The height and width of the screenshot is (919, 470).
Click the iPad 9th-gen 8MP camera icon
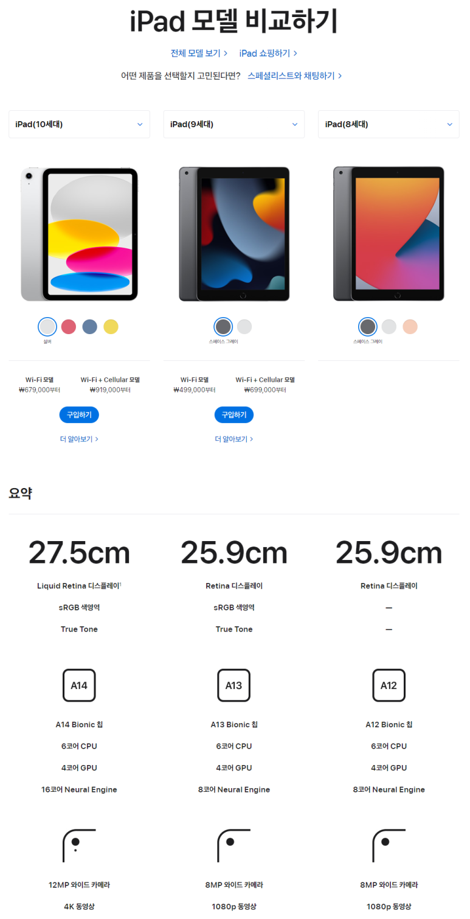[x=234, y=845]
